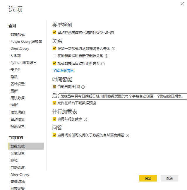Close the 选项 dialog with the X
This screenshot has height=190, width=187.
(x=182, y=4)
